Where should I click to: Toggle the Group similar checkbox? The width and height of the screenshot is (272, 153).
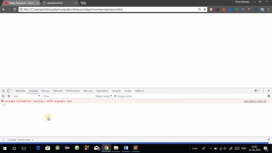pos(115,96)
